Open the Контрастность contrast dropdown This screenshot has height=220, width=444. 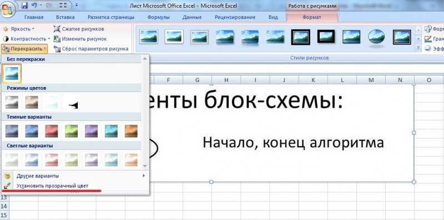(26, 39)
